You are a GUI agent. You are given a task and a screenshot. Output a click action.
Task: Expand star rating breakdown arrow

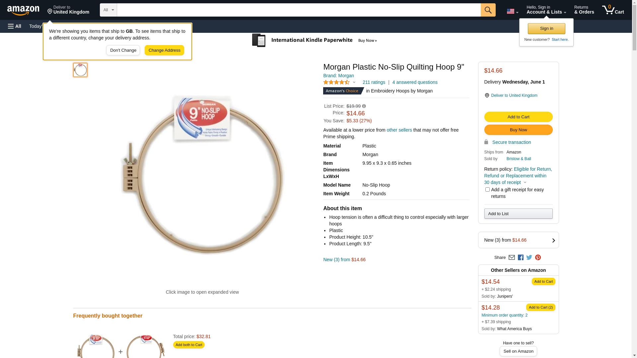354,83
